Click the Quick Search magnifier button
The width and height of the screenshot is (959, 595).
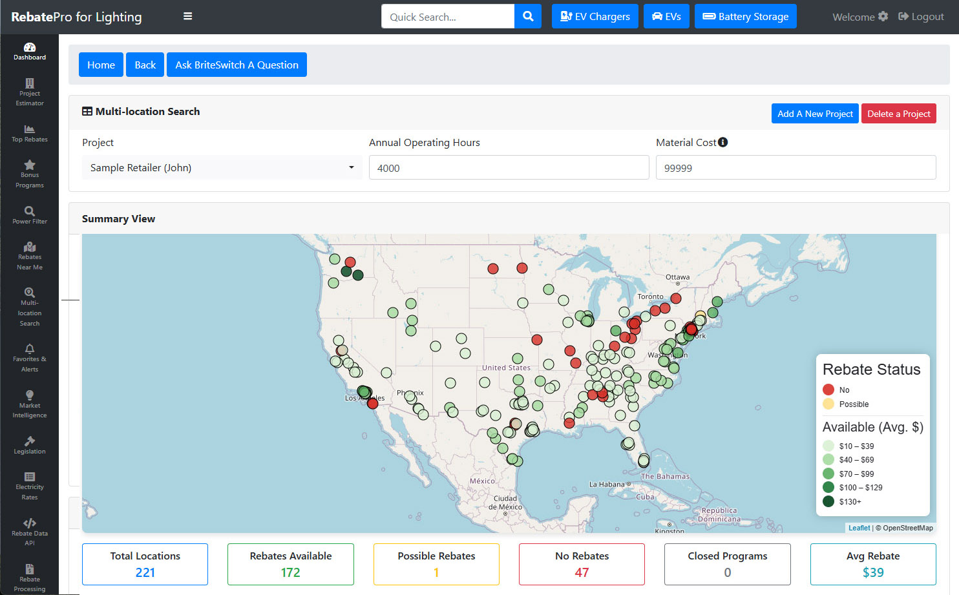pyautogui.click(x=528, y=16)
